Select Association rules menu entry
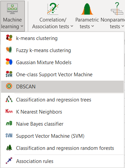 pos(62,161)
